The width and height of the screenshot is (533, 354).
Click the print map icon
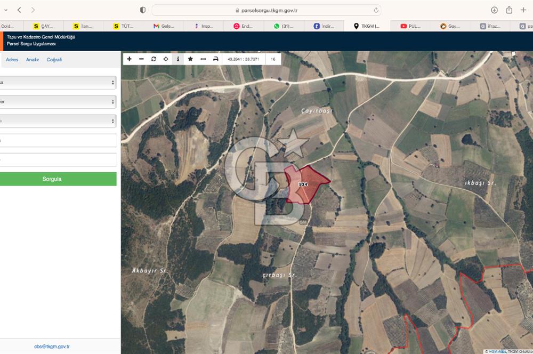click(216, 59)
